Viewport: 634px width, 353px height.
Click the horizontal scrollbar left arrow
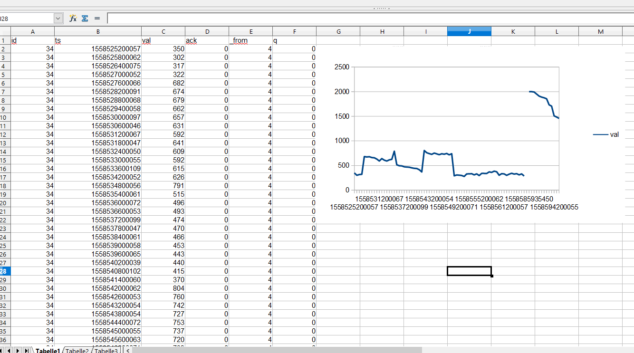pos(128,351)
